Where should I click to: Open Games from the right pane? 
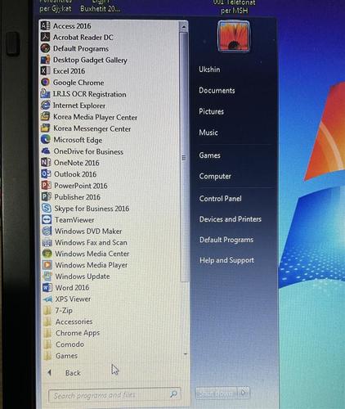(210, 155)
